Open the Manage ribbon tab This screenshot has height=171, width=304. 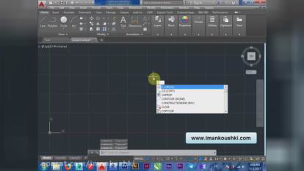click(111, 12)
